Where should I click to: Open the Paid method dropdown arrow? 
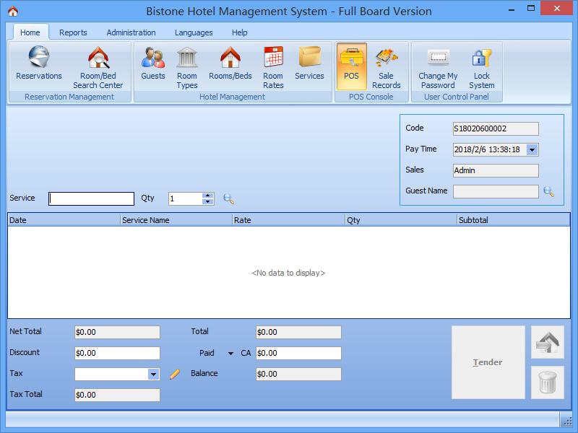point(230,354)
